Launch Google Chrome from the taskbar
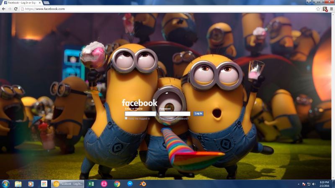This screenshot has width=335, height=188. click(117, 184)
